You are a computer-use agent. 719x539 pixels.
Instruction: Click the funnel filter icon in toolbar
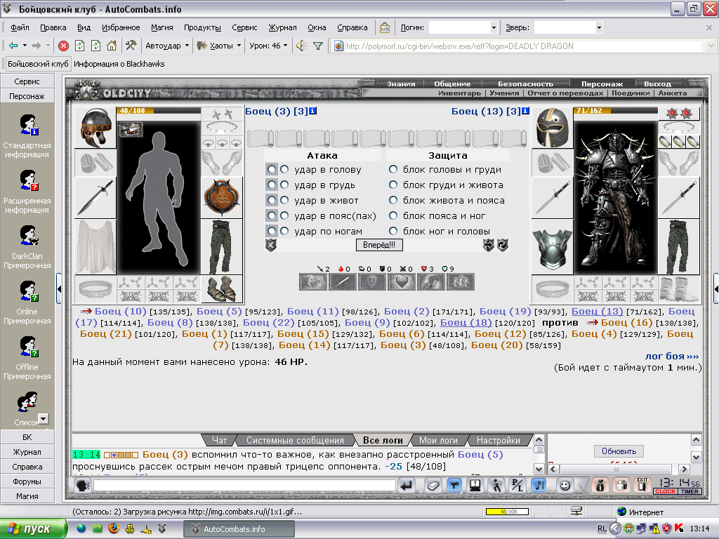tap(318, 46)
